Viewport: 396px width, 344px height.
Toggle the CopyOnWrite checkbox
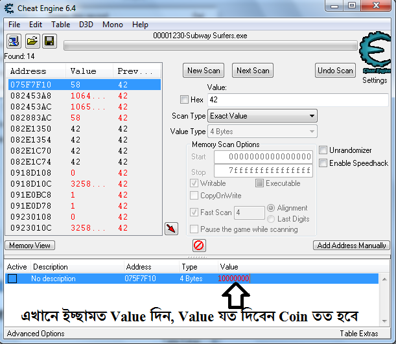click(194, 196)
